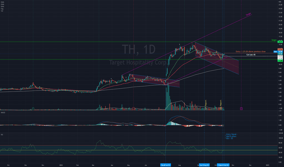
Task: Click the 120.00 level on RSI axis
Action: click(281, 133)
